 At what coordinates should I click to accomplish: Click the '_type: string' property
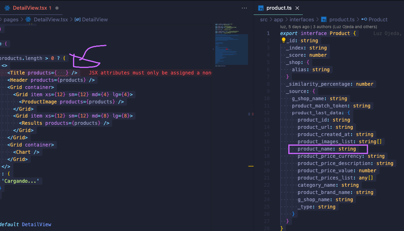317,206
